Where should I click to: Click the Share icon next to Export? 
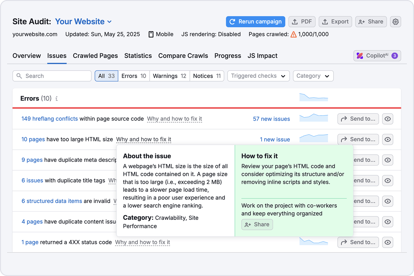coord(371,22)
